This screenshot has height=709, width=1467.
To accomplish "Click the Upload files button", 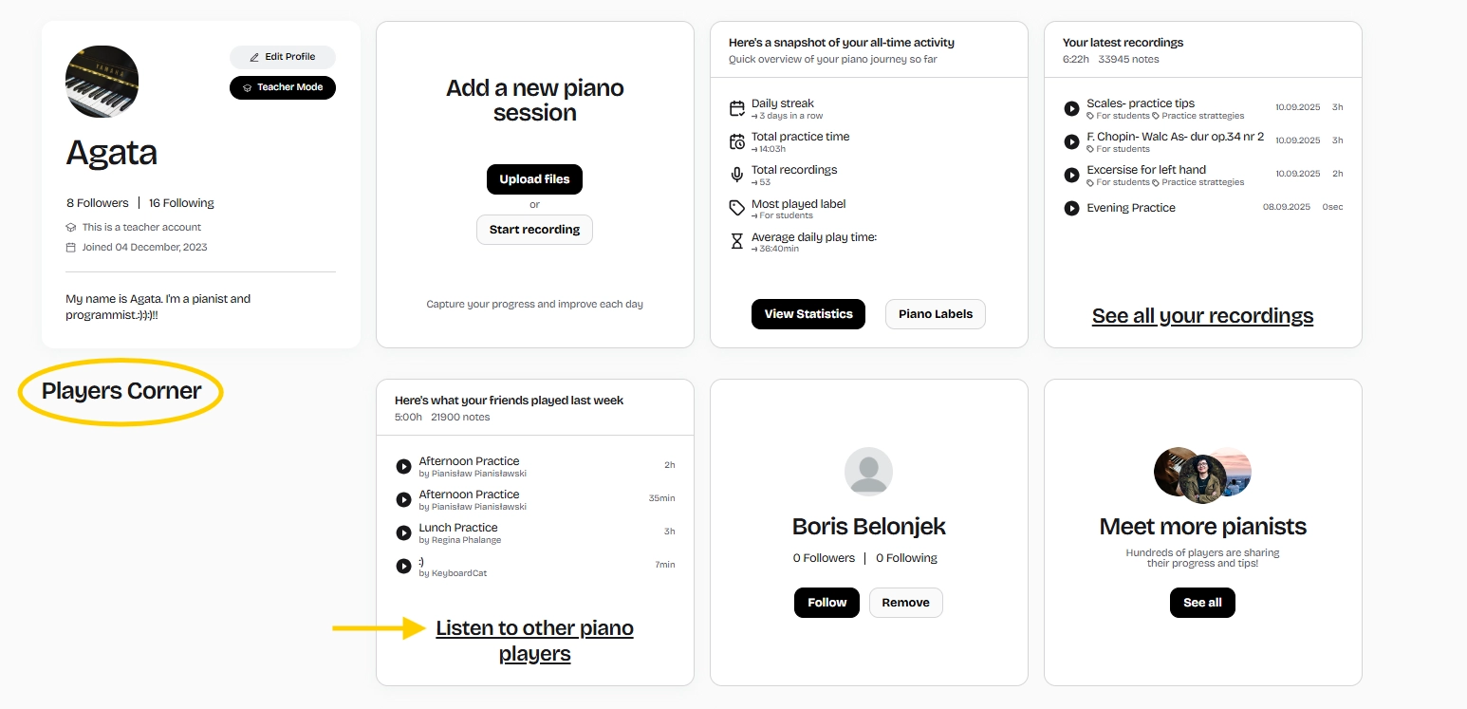I will tap(534, 179).
